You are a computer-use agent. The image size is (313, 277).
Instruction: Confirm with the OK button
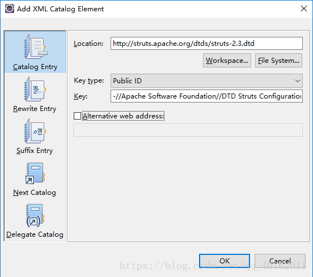(x=225, y=261)
